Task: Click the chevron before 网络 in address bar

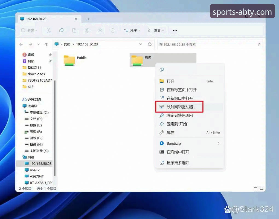Action: pyautogui.click(x=61, y=44)
